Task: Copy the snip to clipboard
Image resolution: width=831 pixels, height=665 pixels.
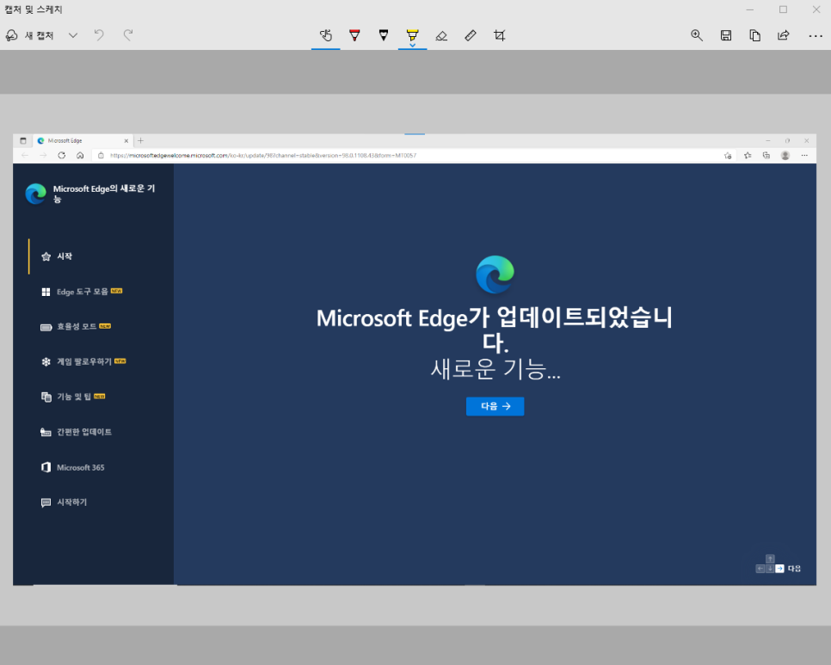Action: 754,35
